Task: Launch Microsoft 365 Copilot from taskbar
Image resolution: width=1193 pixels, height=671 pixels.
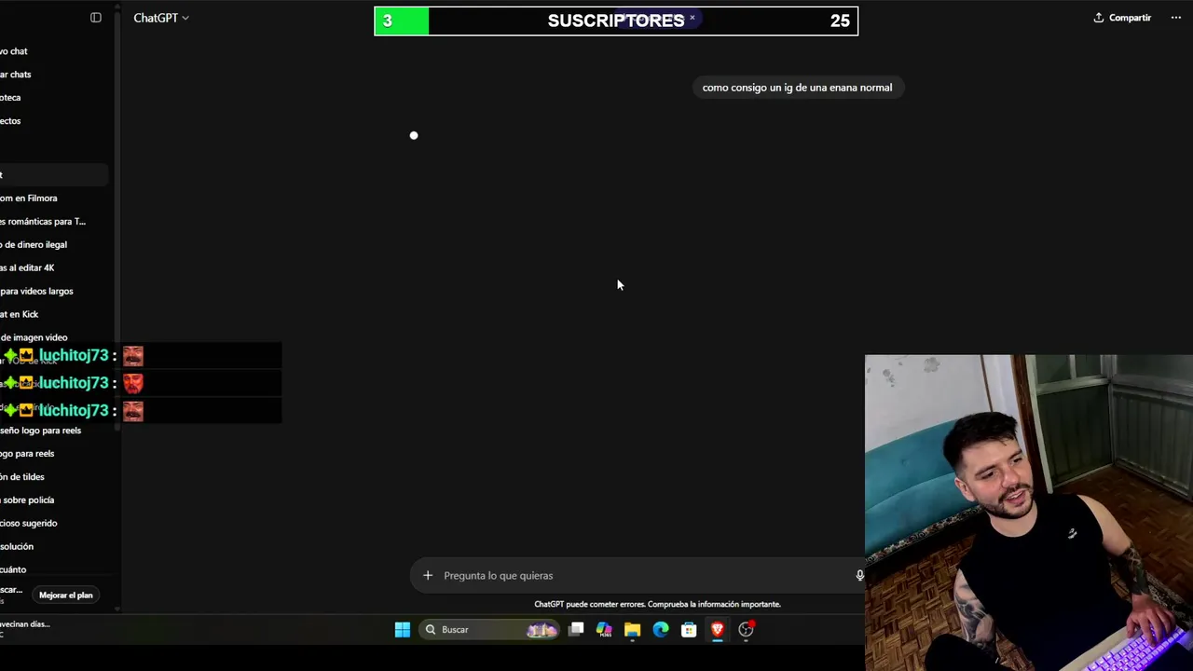Action: (x=604, y=630)
